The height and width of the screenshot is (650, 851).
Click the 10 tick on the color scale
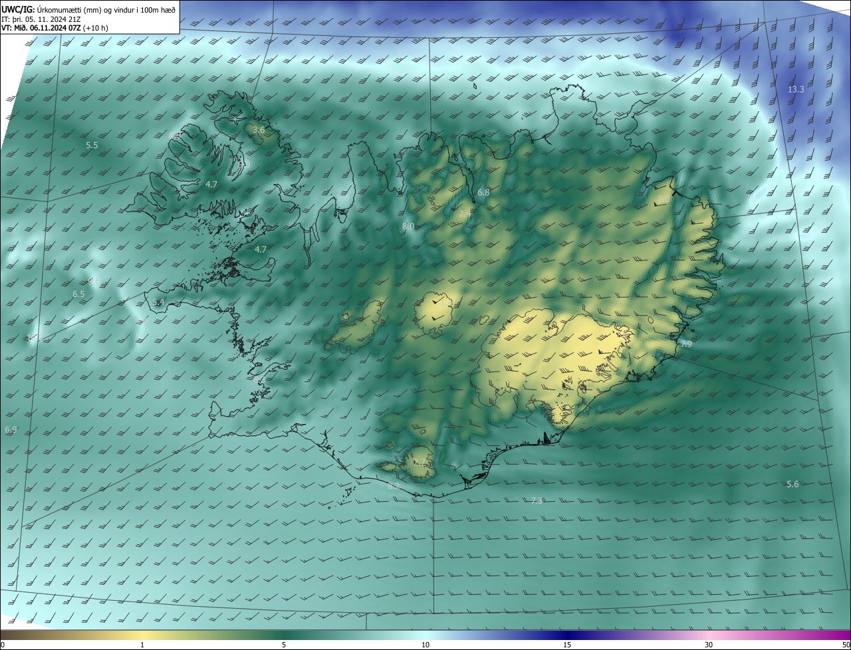(425, 645)
